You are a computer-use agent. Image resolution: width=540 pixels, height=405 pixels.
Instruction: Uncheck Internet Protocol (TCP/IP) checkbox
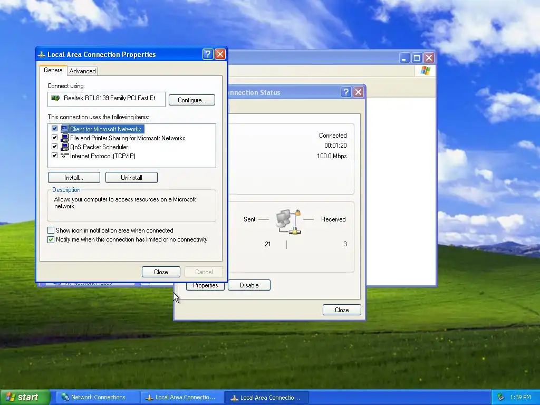(54, 156)
